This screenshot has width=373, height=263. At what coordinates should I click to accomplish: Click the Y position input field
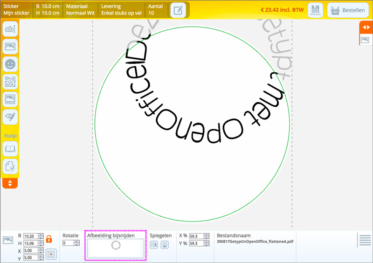point(31,257)
